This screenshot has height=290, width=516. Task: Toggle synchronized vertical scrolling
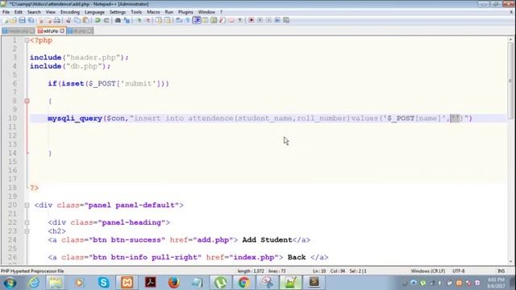pyautogui.click(x=159, y=20)
